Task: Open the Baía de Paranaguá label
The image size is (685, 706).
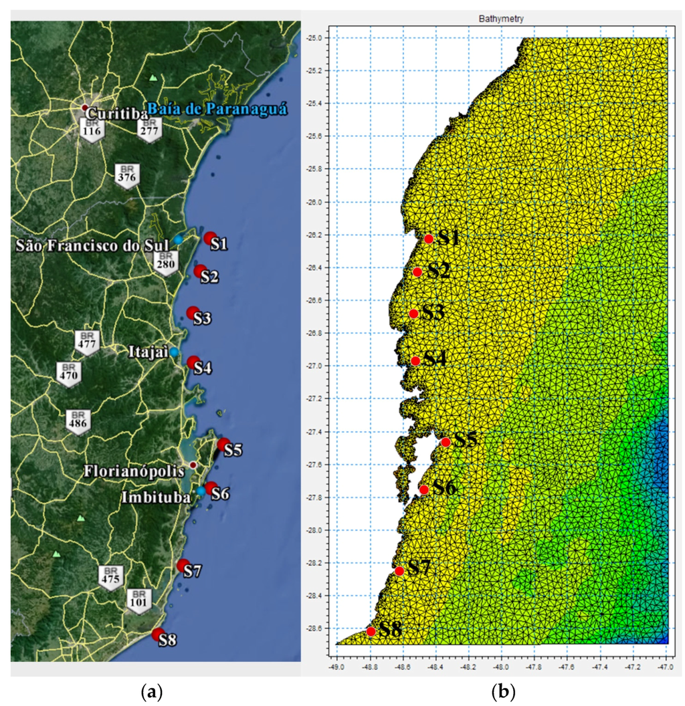Action: (217, 108)
